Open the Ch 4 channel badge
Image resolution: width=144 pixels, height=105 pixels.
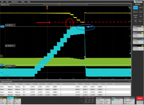tap(18, 101)
